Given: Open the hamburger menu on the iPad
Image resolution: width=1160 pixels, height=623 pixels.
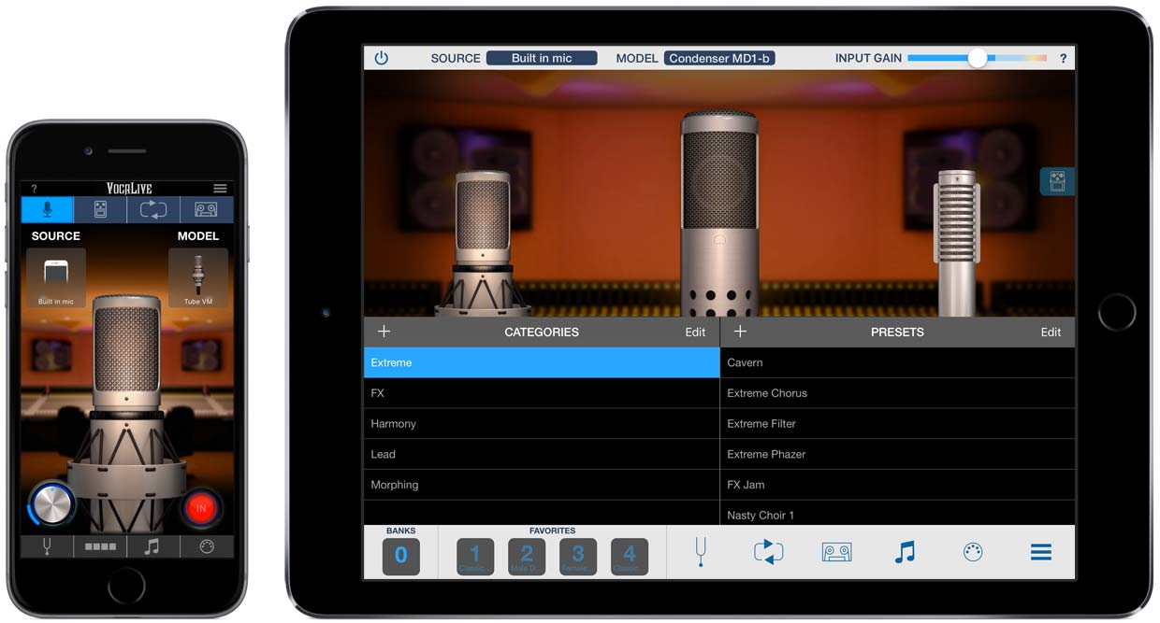Looking at the screenshot, I should 1040,552.
